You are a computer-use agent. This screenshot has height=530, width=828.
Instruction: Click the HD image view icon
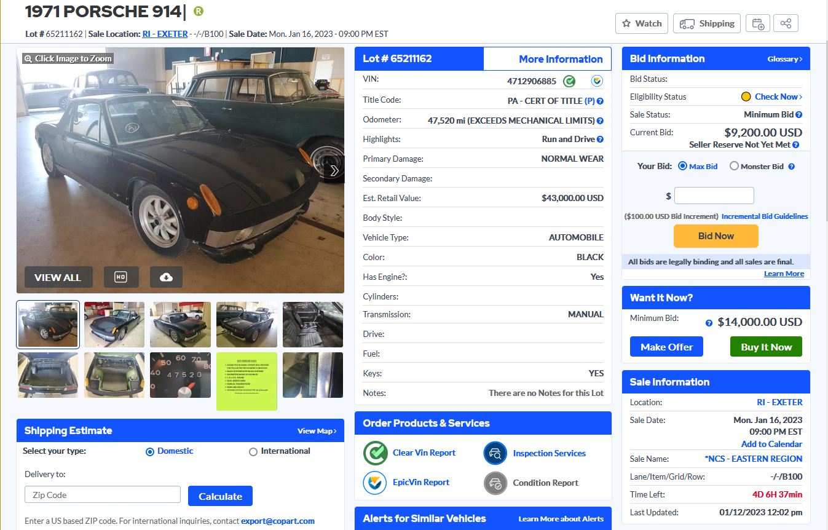tap(121, 277)
